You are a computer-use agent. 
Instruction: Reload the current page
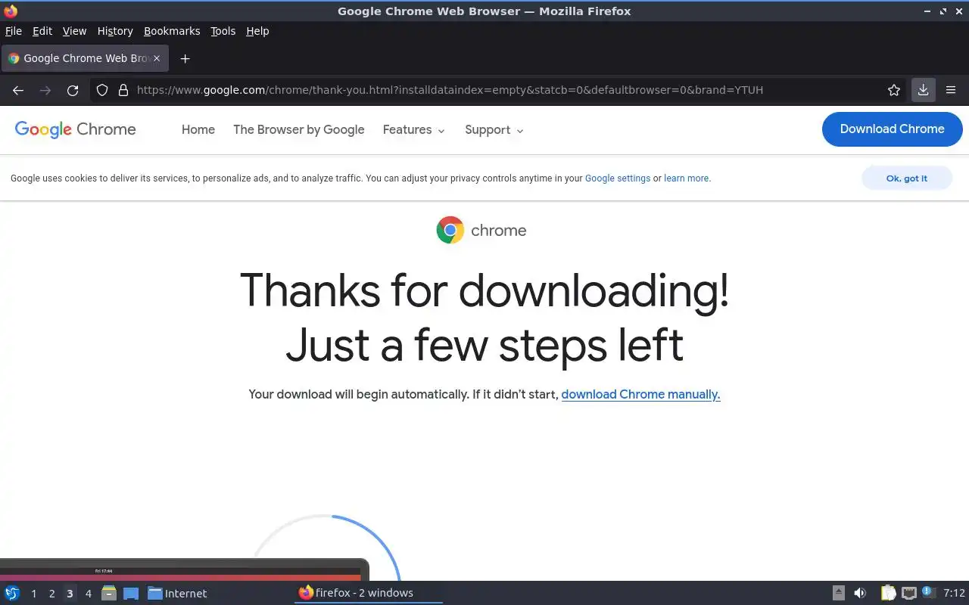click(73, 90)
